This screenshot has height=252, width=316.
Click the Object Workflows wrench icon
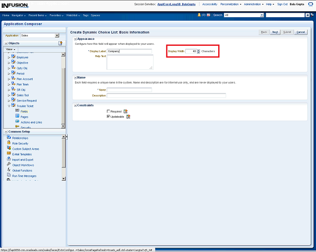[9, 165]
